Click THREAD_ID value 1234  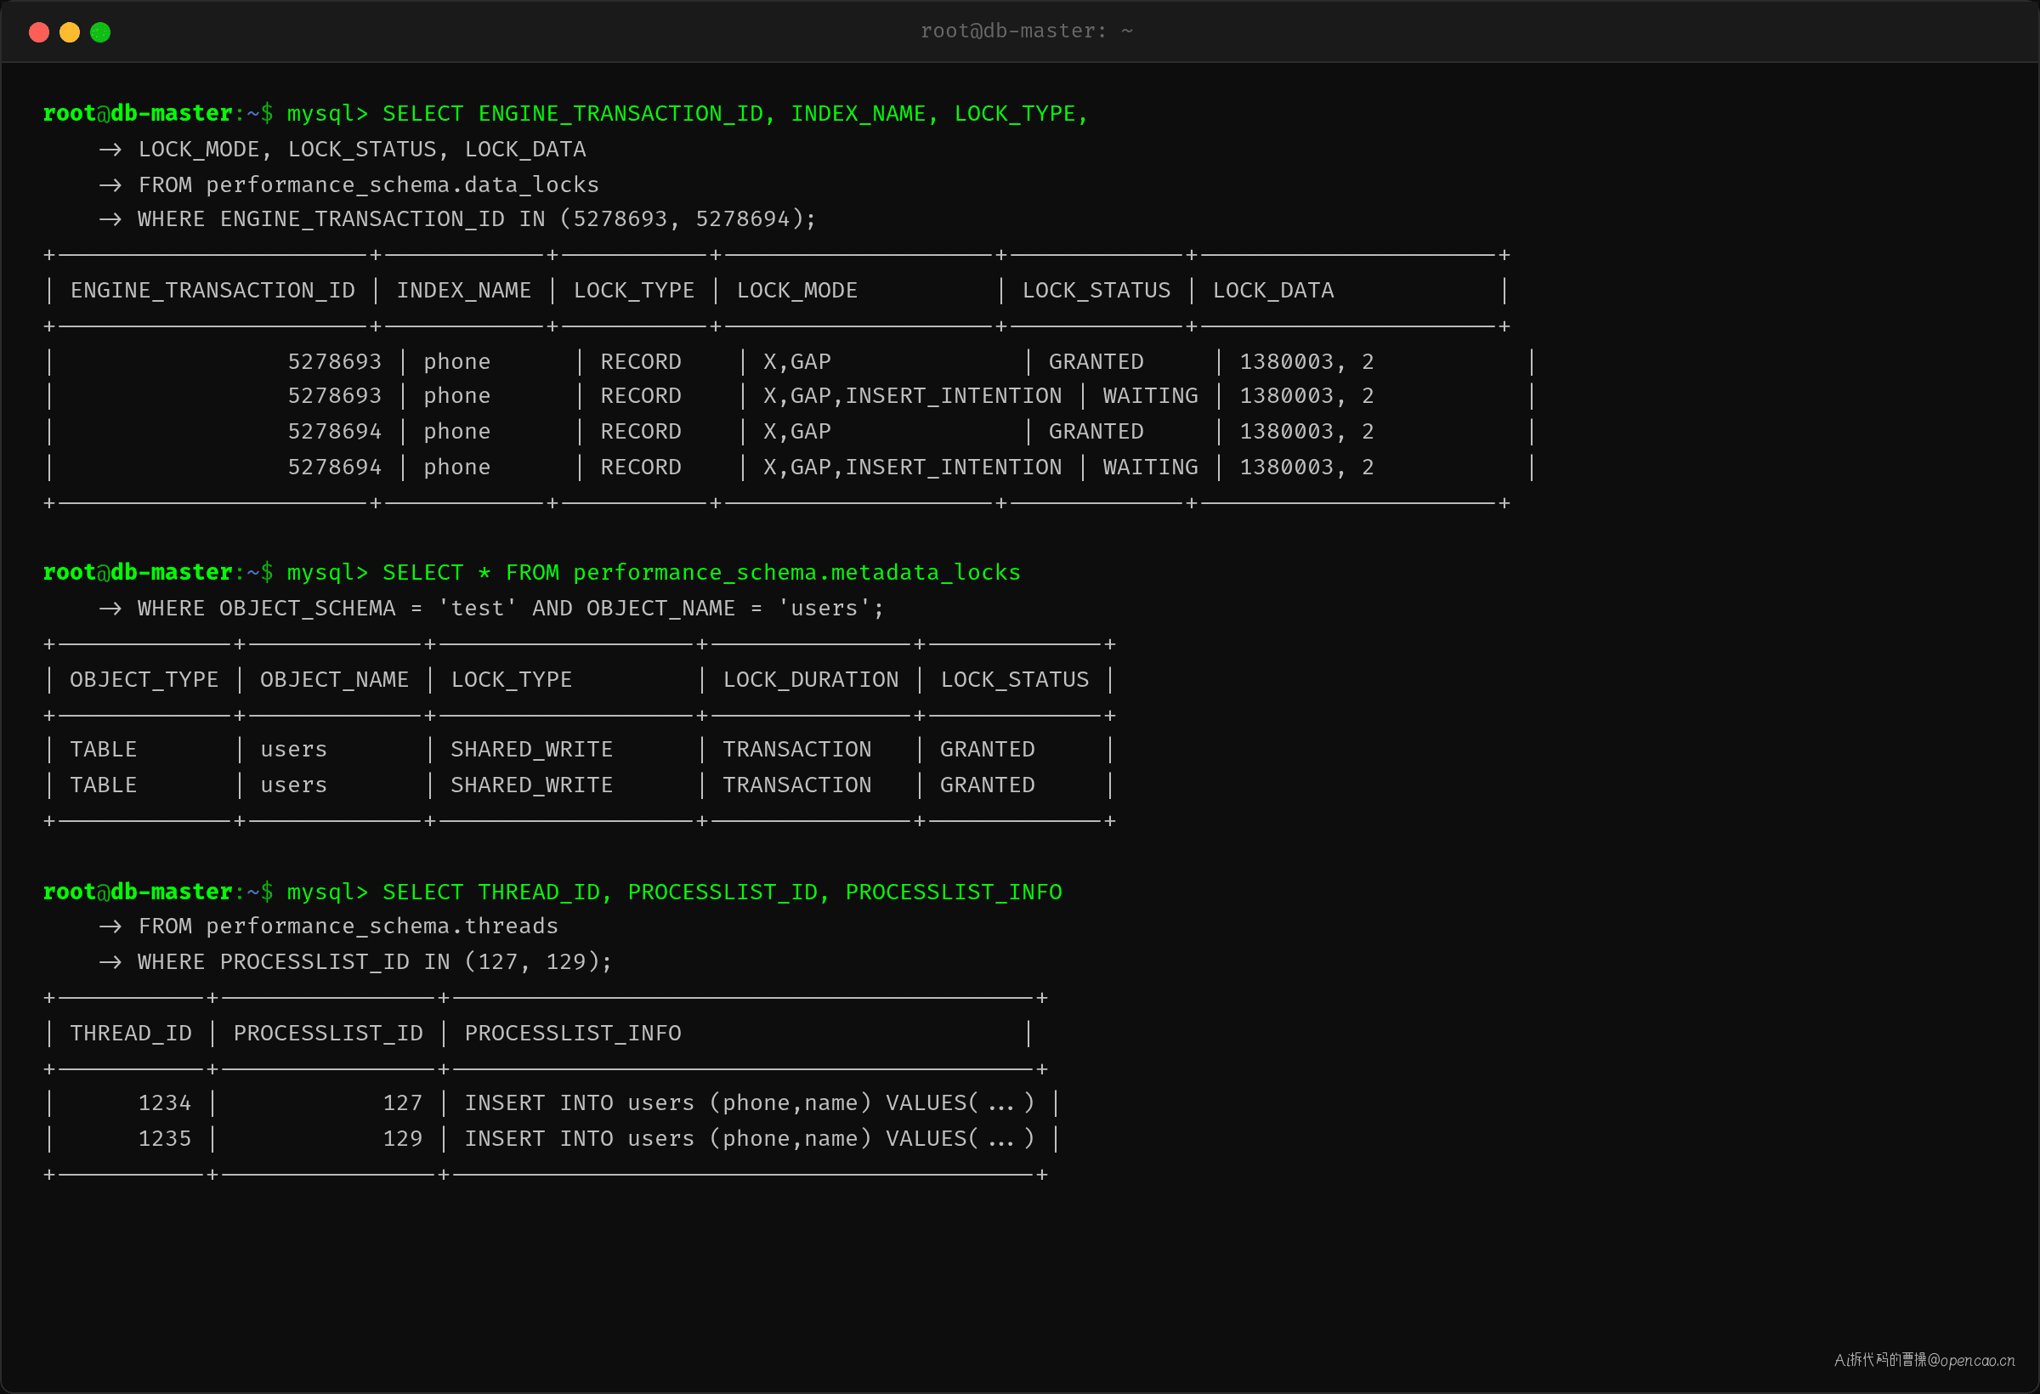click(x=164, y=1103)
